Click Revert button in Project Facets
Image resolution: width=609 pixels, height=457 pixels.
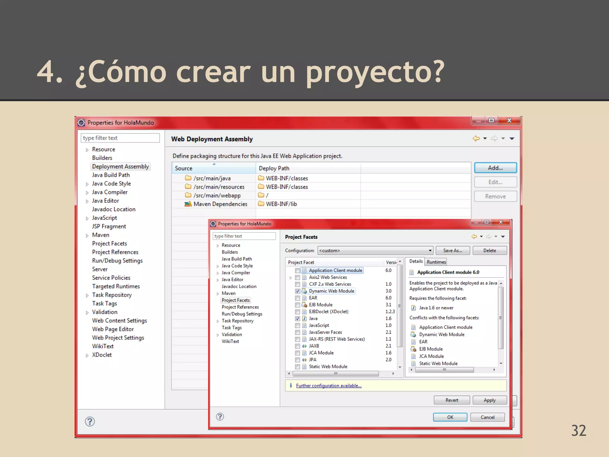(452, 400)
